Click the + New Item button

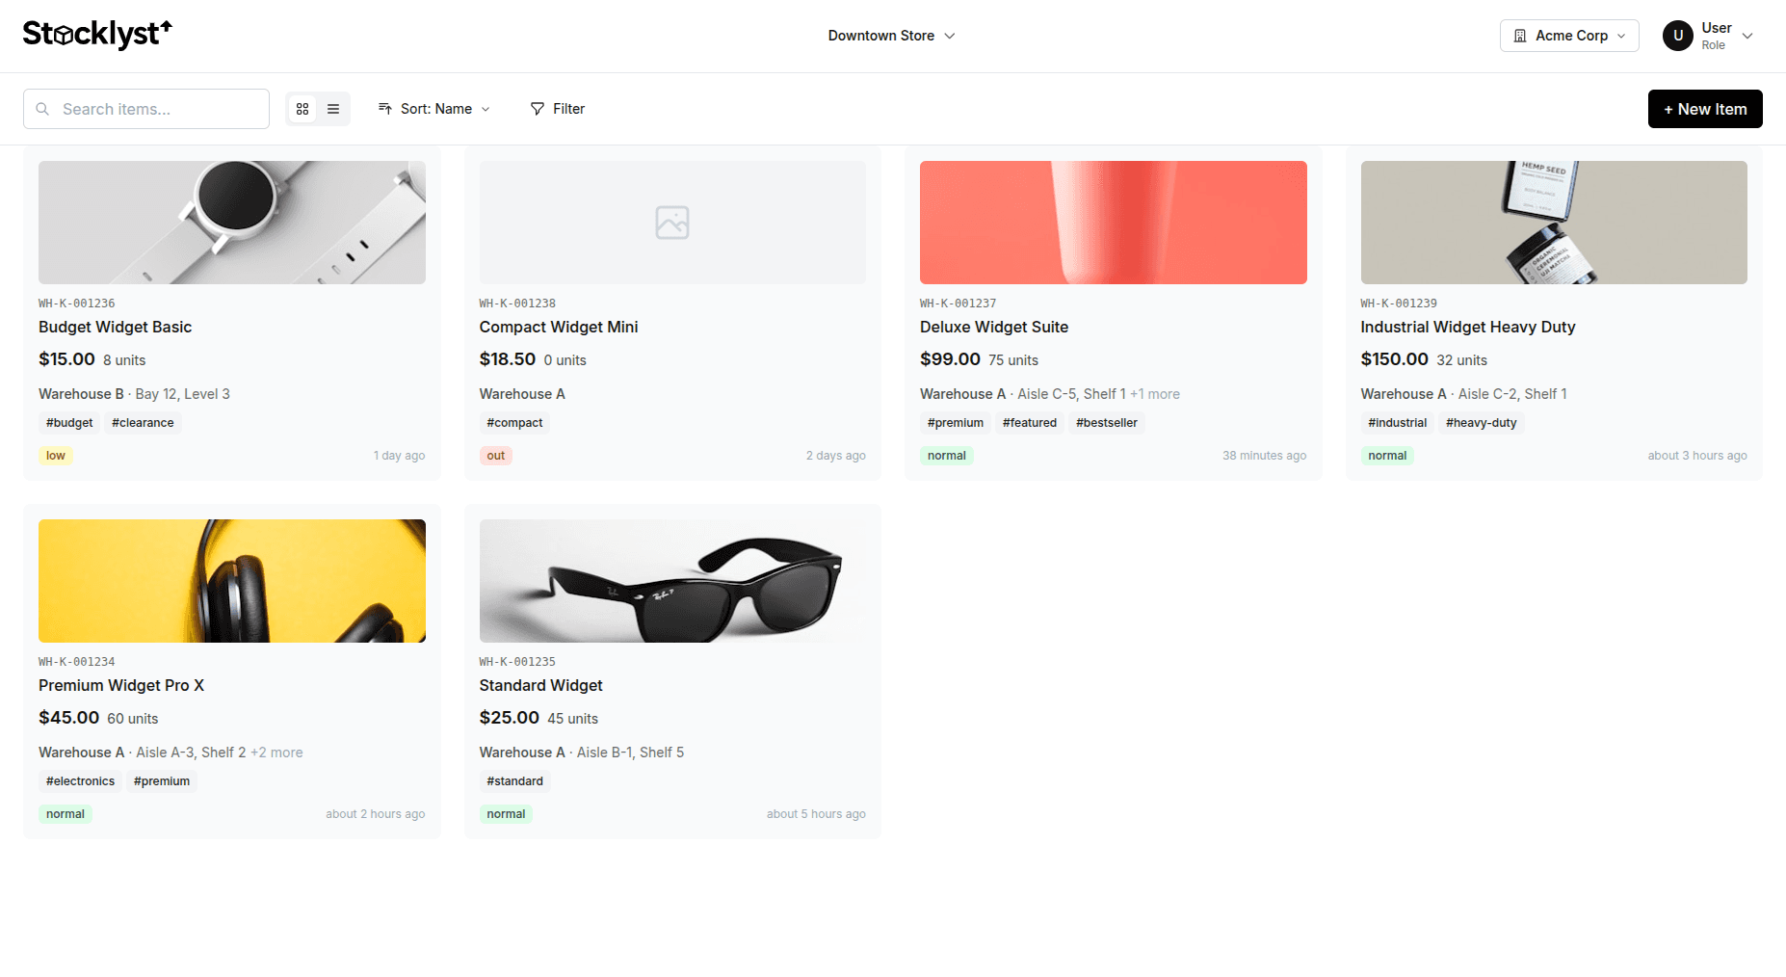tap(1705, 109)
